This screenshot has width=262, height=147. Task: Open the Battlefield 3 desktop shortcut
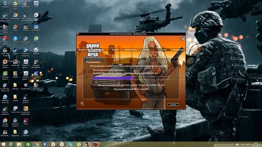26,4
